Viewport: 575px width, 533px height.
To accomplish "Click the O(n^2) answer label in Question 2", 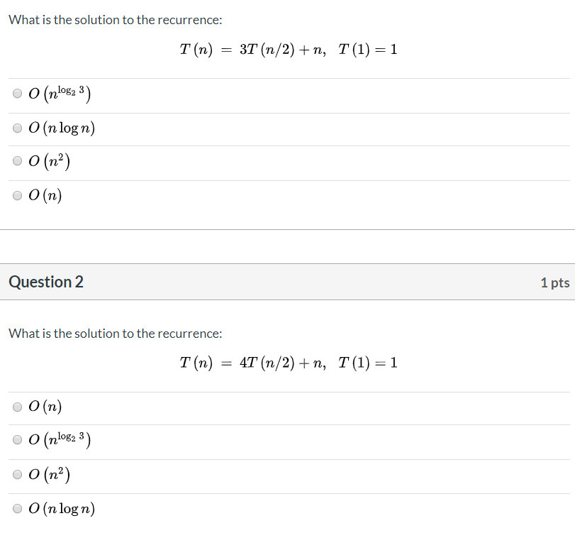I will coord(49,474).
